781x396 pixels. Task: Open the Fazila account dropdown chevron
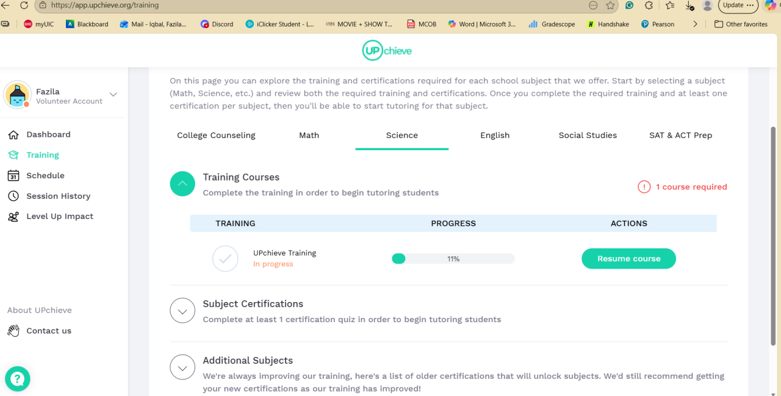click(x=113, y=95)
